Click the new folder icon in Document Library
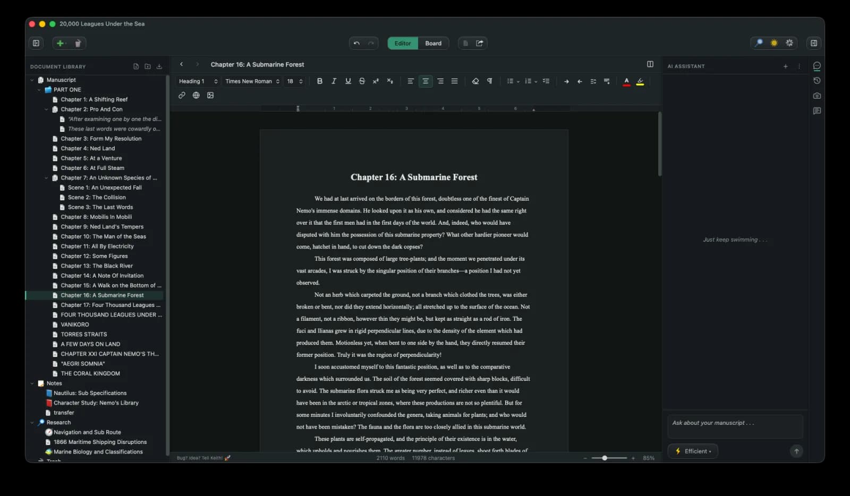 (148, 66)
